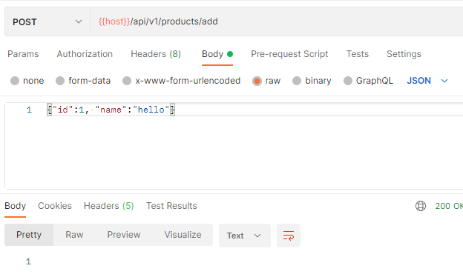The height and width of the screenshot is (277, 463).
Task: Select the GraphQL body option
Action: pos(368,81)
